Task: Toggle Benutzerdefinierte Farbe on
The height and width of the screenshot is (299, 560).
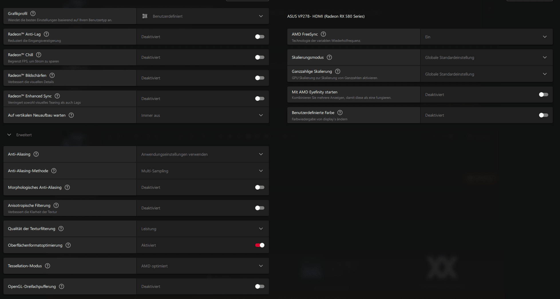Action: point(543,115)
